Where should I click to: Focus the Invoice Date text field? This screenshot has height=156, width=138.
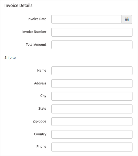tap(86, 19)
